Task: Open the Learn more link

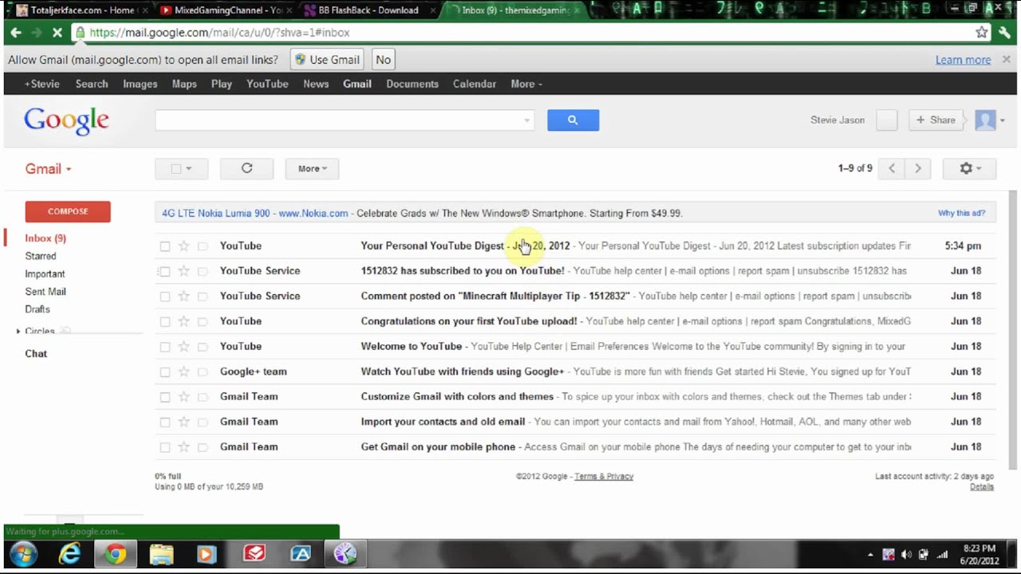Action: (963, 60)
